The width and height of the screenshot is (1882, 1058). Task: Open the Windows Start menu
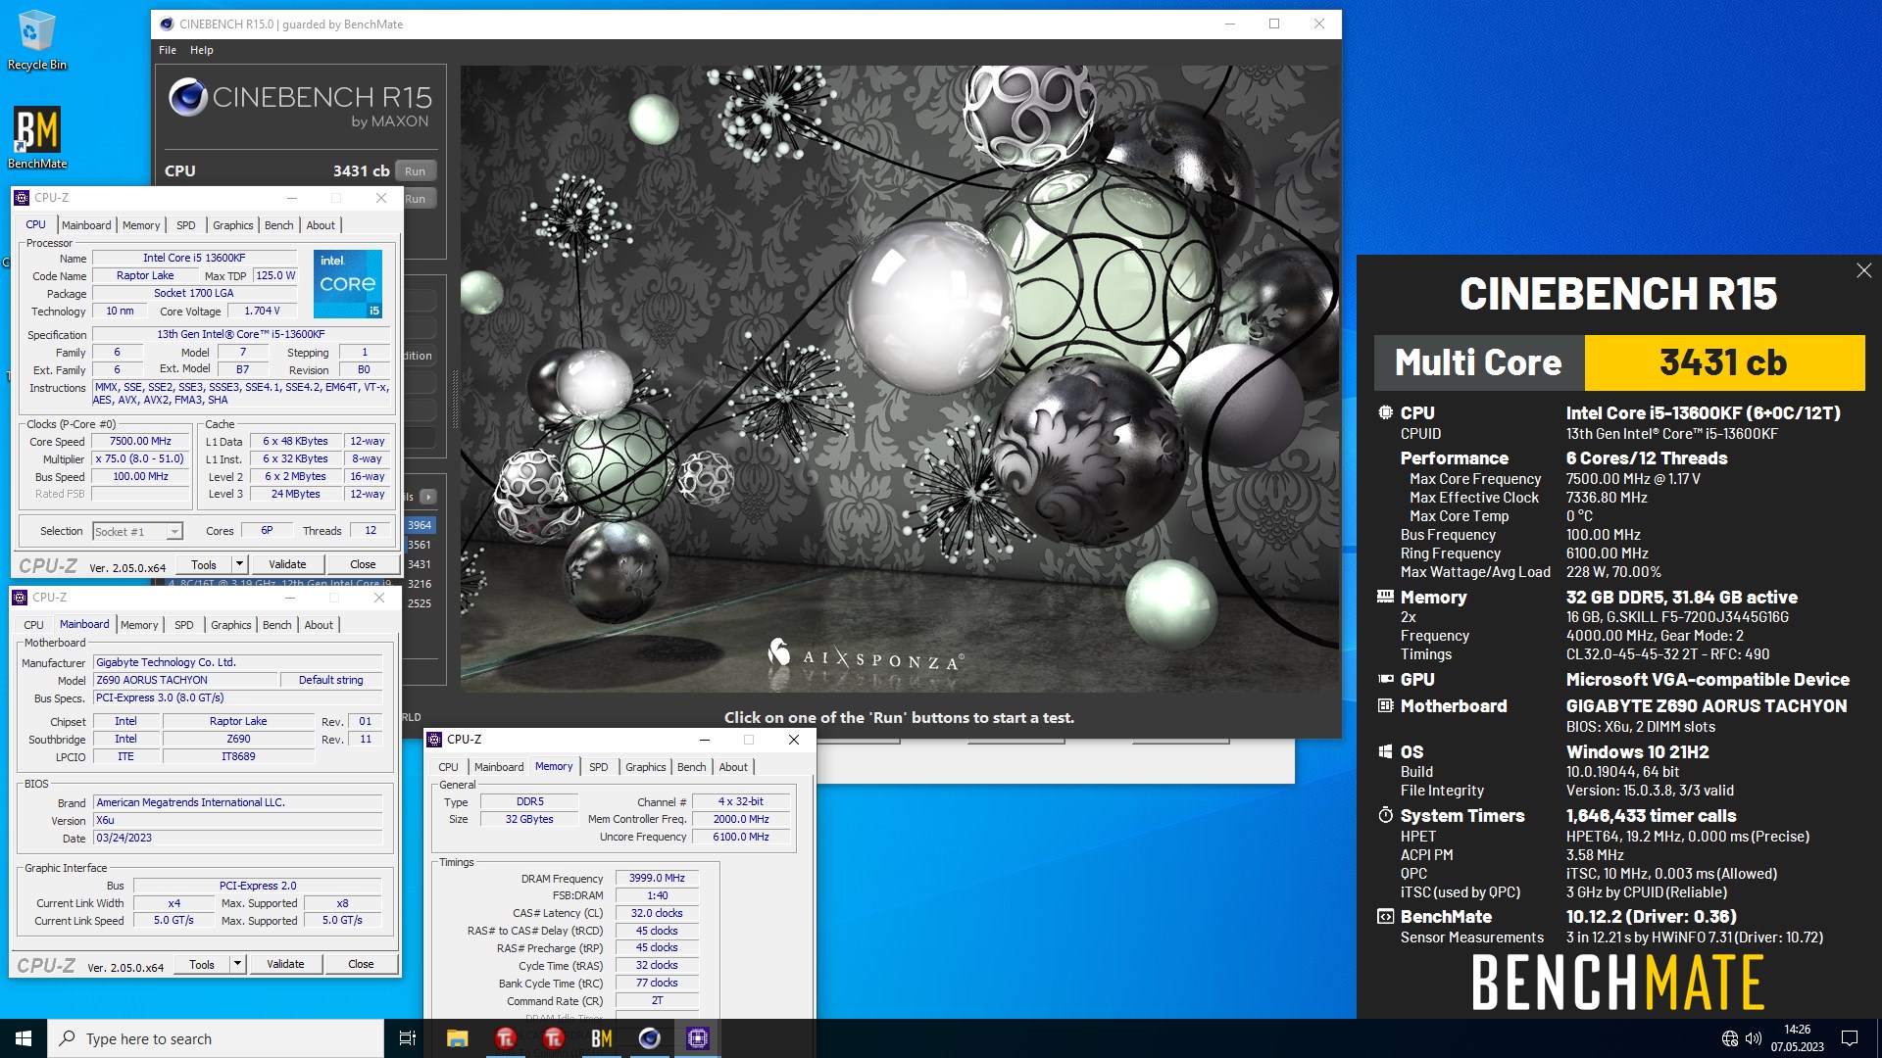[24, 1038]
